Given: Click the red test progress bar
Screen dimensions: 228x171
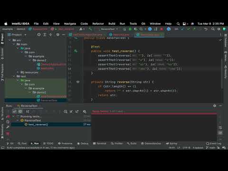Looking at the screenshot, I should [x=154, y=114].
